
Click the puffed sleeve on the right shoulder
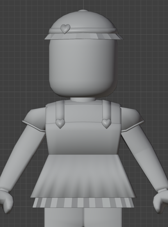[x=132, y=120]
